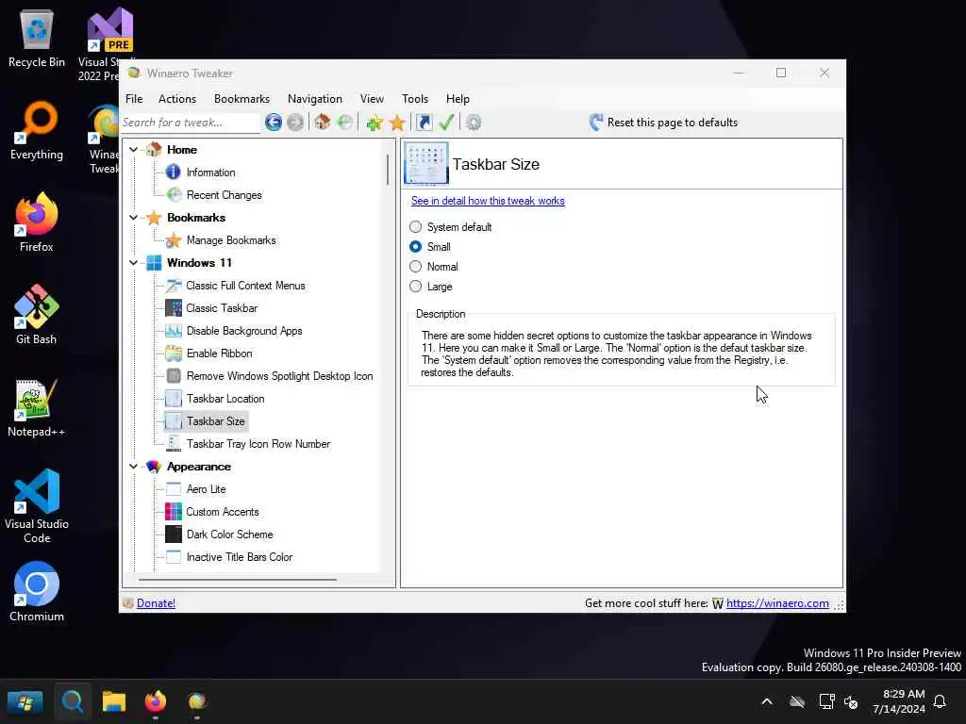This screenshot has height=724, width=966.
Task: Select Recent Changes in tree
Action: [224, 195]
